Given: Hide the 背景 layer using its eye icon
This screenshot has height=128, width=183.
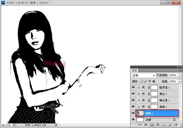Looking at the screenshot, I should (133, 119).
